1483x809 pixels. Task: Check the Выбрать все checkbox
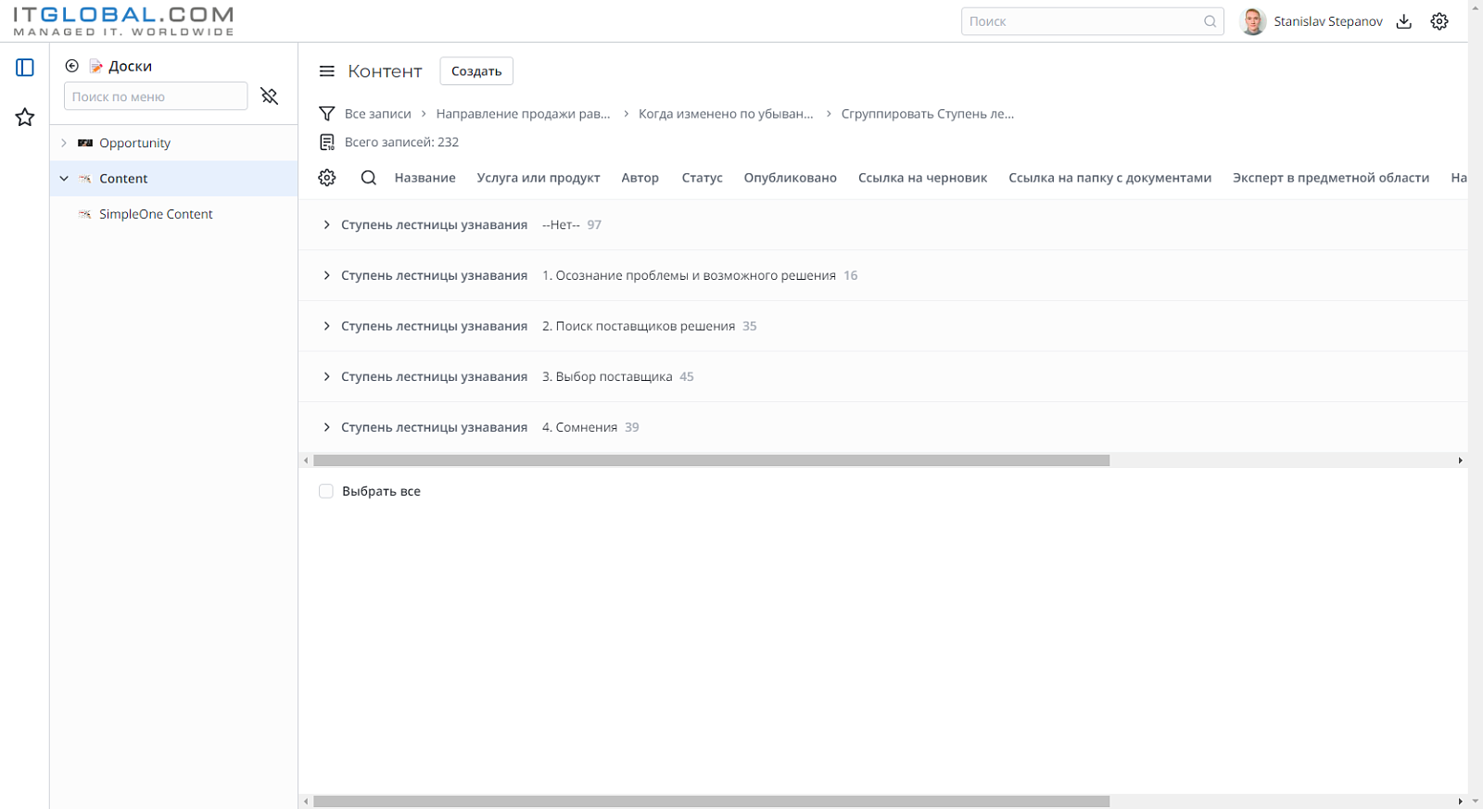pos(326,491)
